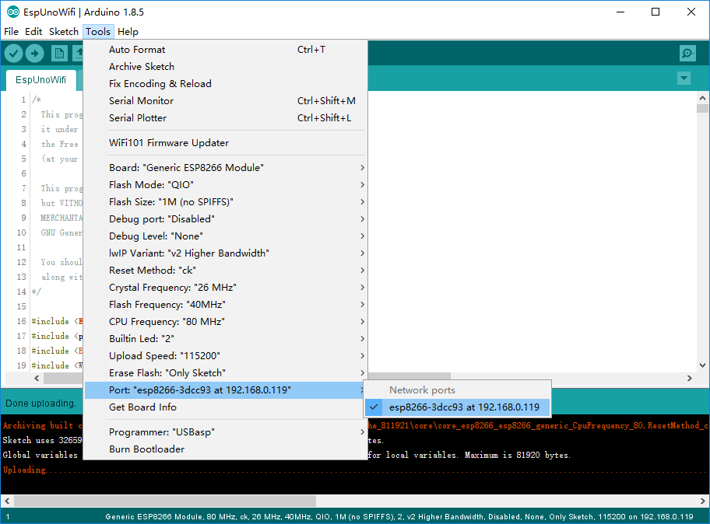Open the File menu
Image resolution: width=710 pixels, height=524 pixels.
[11, 32]
